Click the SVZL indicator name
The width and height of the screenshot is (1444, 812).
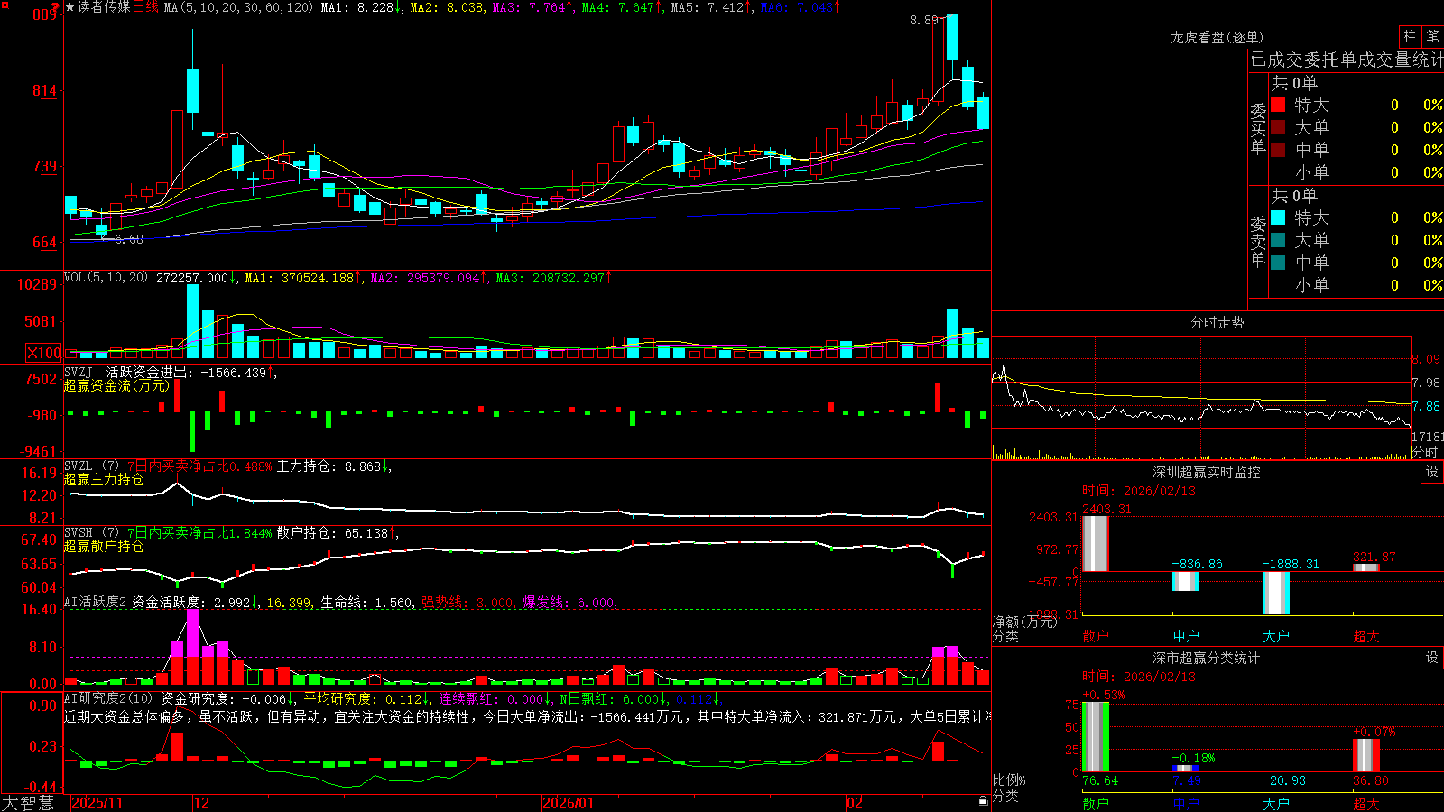[79, 466]
